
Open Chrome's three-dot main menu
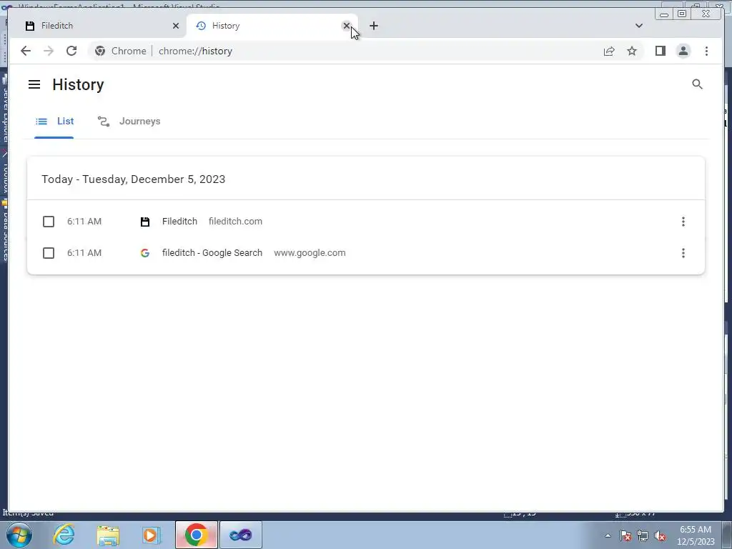click(x=706, y=51)
